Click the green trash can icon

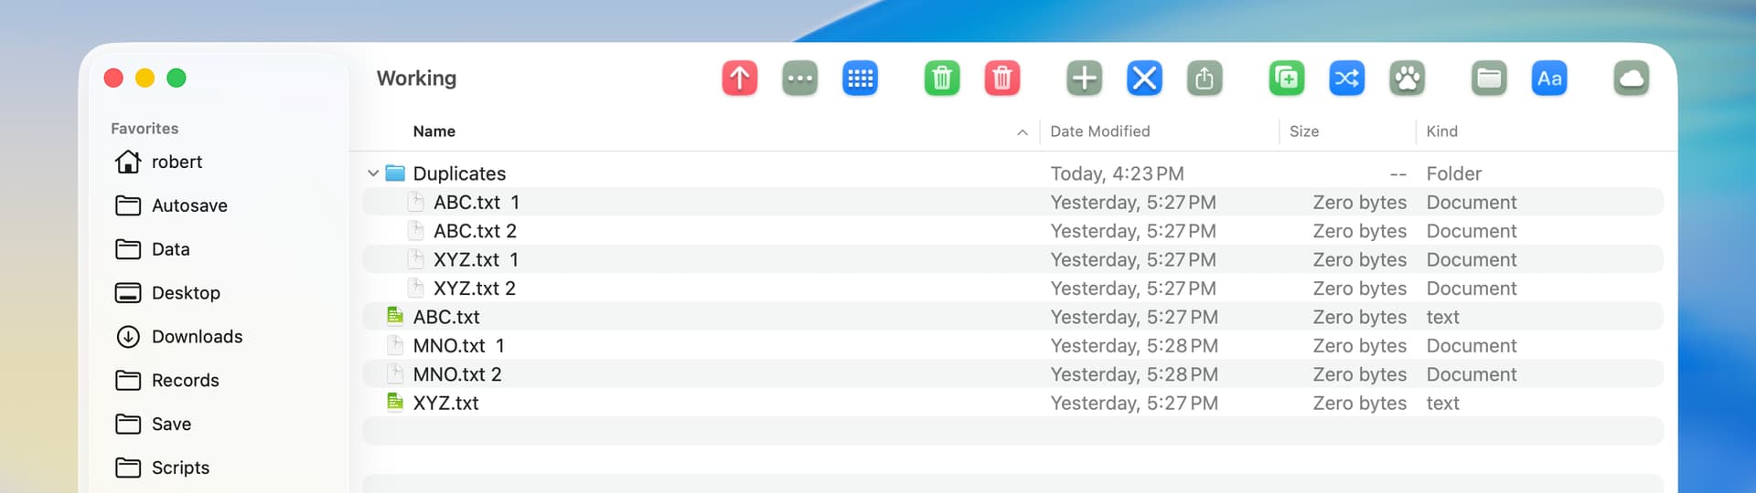(x=941, y=79)
